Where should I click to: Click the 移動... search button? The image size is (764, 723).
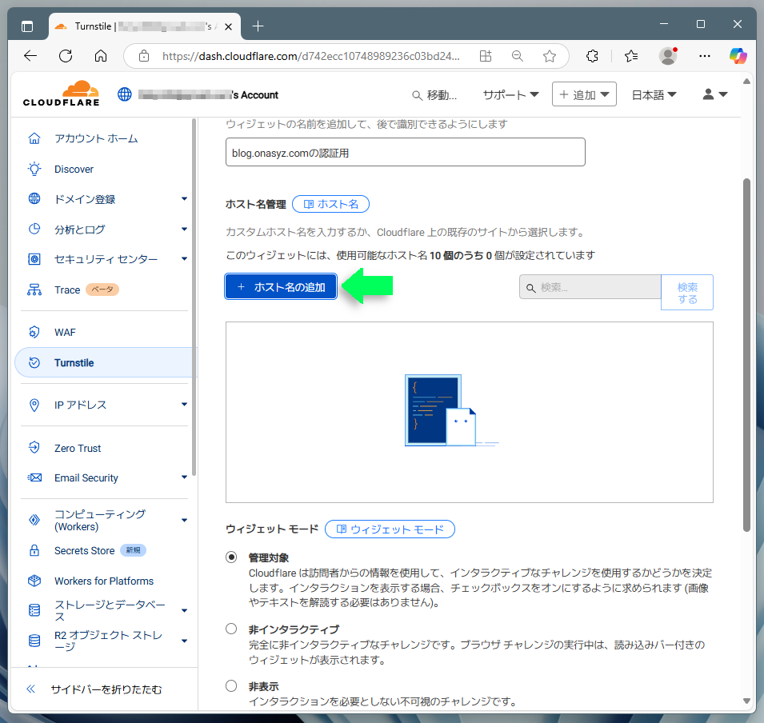coord(434,95)
